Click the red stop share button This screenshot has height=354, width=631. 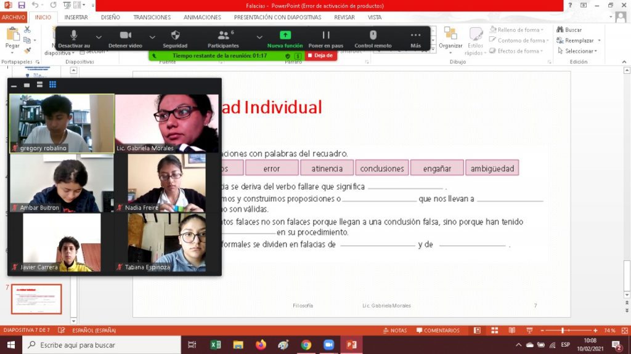[321, 55]
